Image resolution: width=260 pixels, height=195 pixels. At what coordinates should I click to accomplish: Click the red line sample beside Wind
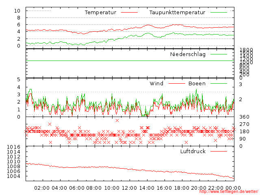pyautogui.click(x=177, y=83)
